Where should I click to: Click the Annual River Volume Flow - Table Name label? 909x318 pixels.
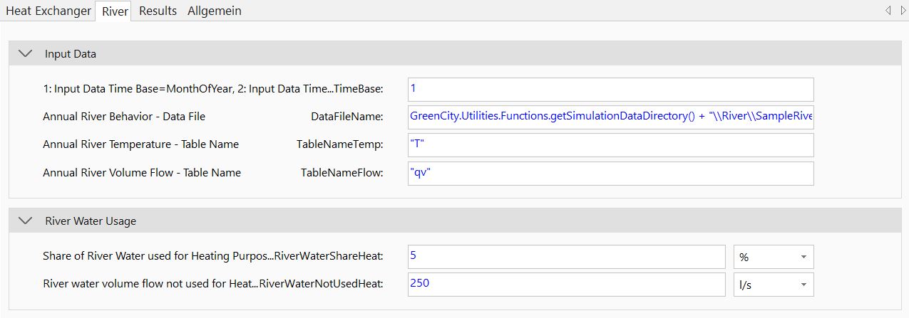click(142, 172)
